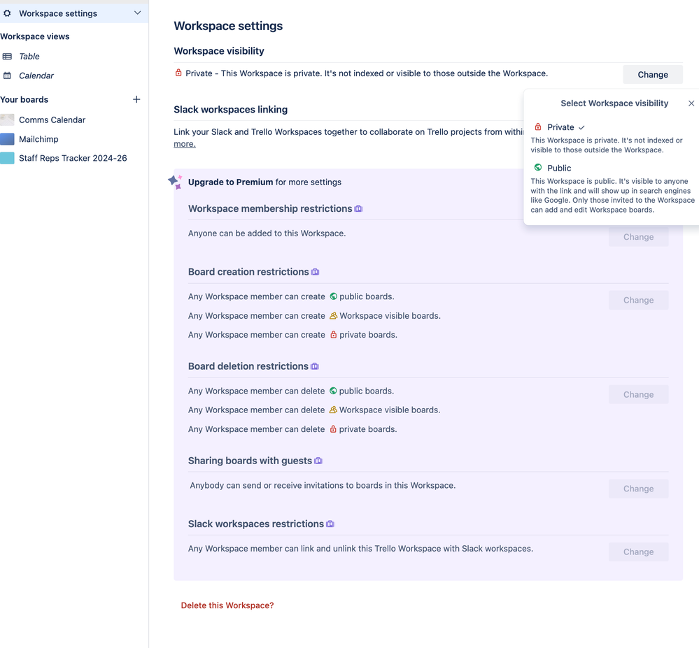Click premium badge beside Slack workspaces restrictions
Image resolution: width=699 pixels, height=648 pixels.
click(x=330, y=524)
